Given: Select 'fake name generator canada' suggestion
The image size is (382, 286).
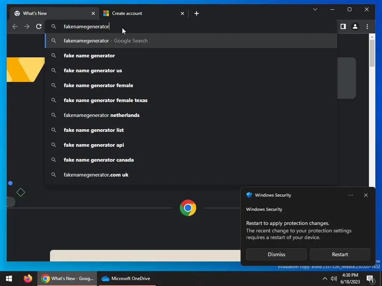Looking at the screenshot, I should coord(191,160).
